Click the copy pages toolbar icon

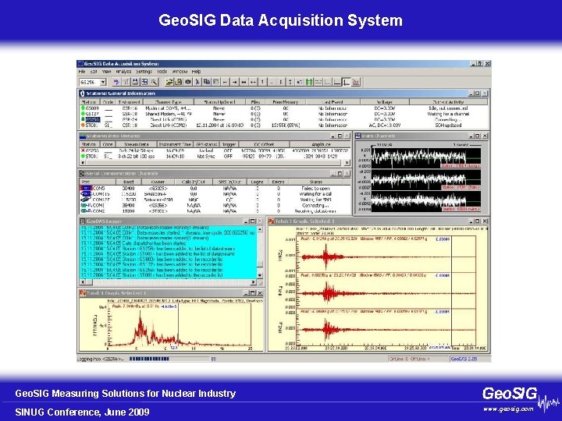[206, 82]
